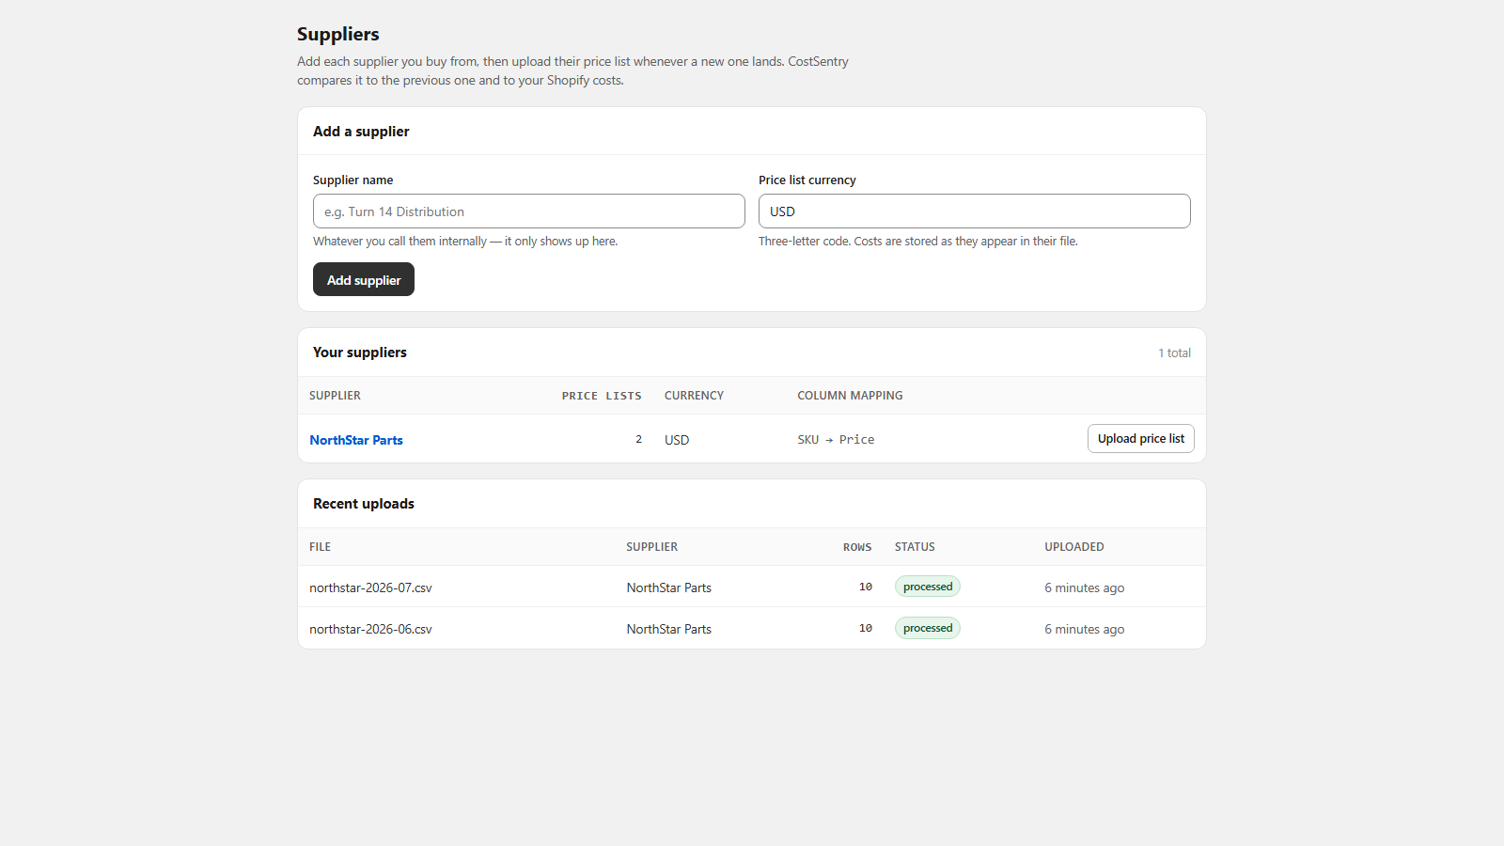Image resolution: width=1504 pixels, height=846 pixels.
Task: Click the CURRENCY column header
Action: click(x=694, y=396)
